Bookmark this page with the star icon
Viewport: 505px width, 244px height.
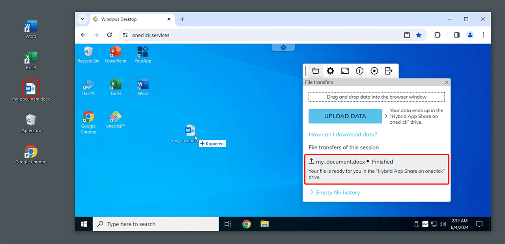pyautogui.click(x=419, y=35)
